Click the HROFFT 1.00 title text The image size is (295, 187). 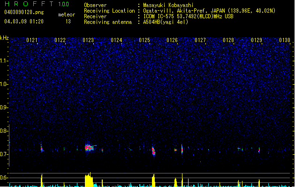click(37, 4)
